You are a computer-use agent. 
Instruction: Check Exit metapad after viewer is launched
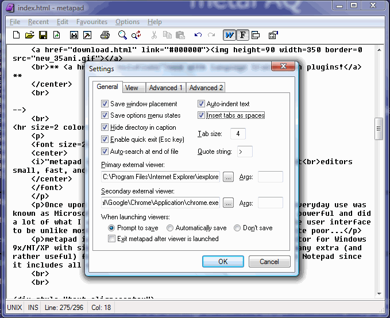click(111, 239)
